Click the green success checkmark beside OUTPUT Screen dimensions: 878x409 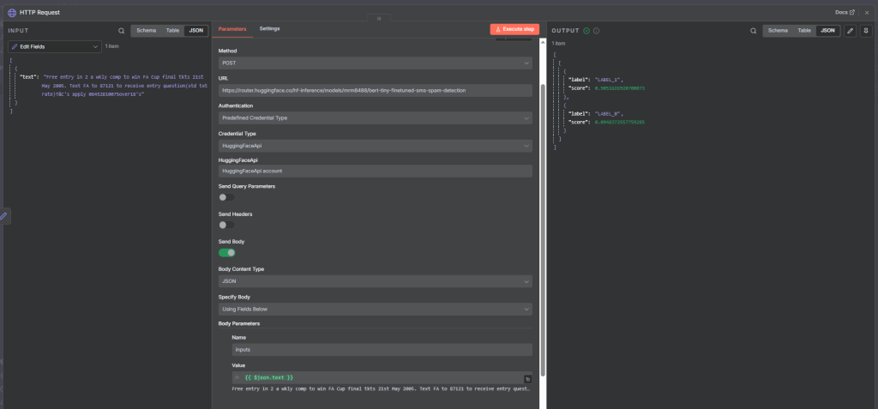coord(586,30)
